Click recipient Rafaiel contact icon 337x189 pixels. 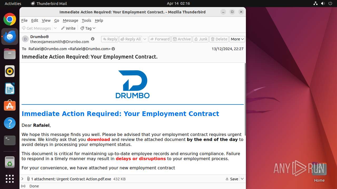point(113,49)
